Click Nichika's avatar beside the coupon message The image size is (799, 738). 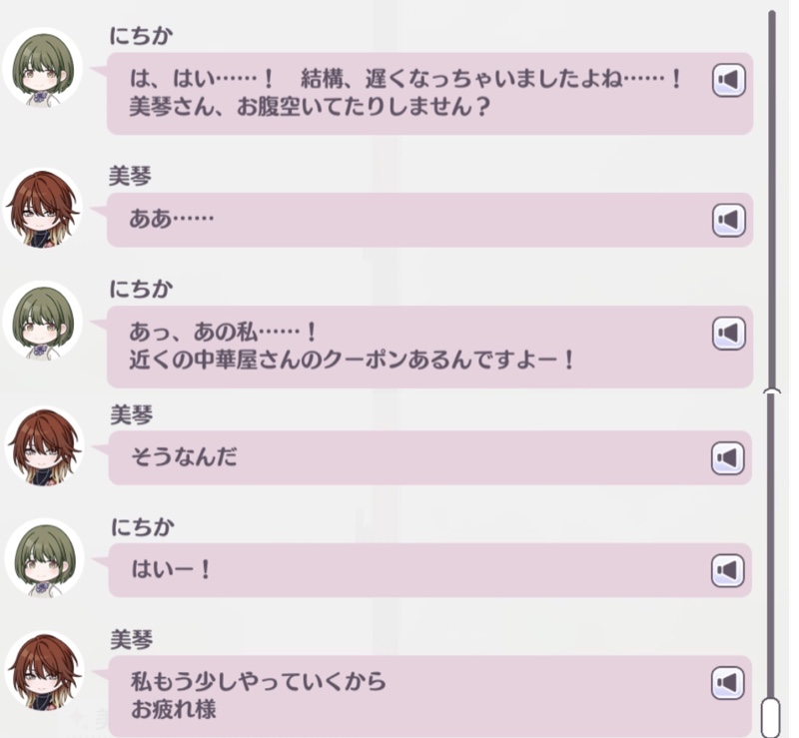[x=43, y=322]
